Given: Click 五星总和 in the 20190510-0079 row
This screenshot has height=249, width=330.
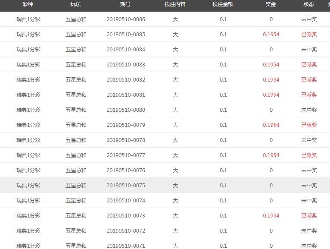Looking at the screenshot, I should point(76,125).
